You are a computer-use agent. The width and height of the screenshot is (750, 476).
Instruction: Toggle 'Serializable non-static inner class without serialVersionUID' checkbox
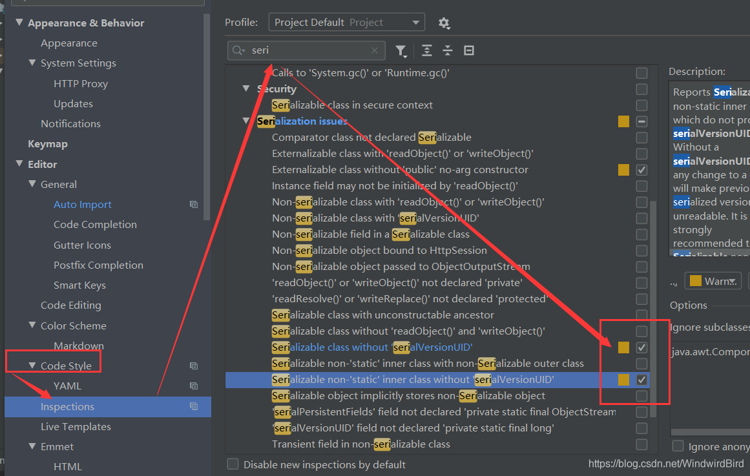641,380
